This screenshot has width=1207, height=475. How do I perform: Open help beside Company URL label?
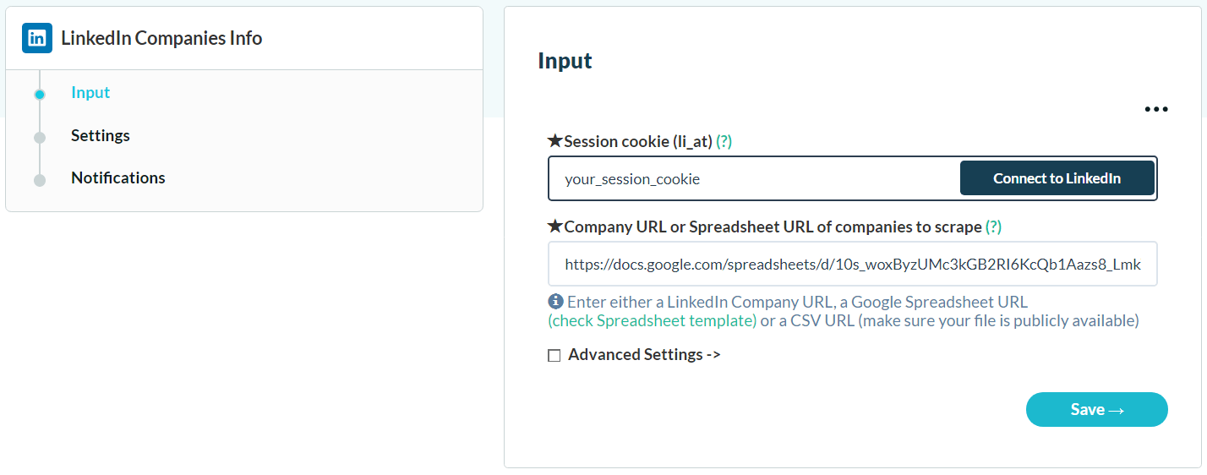(993, 227)
